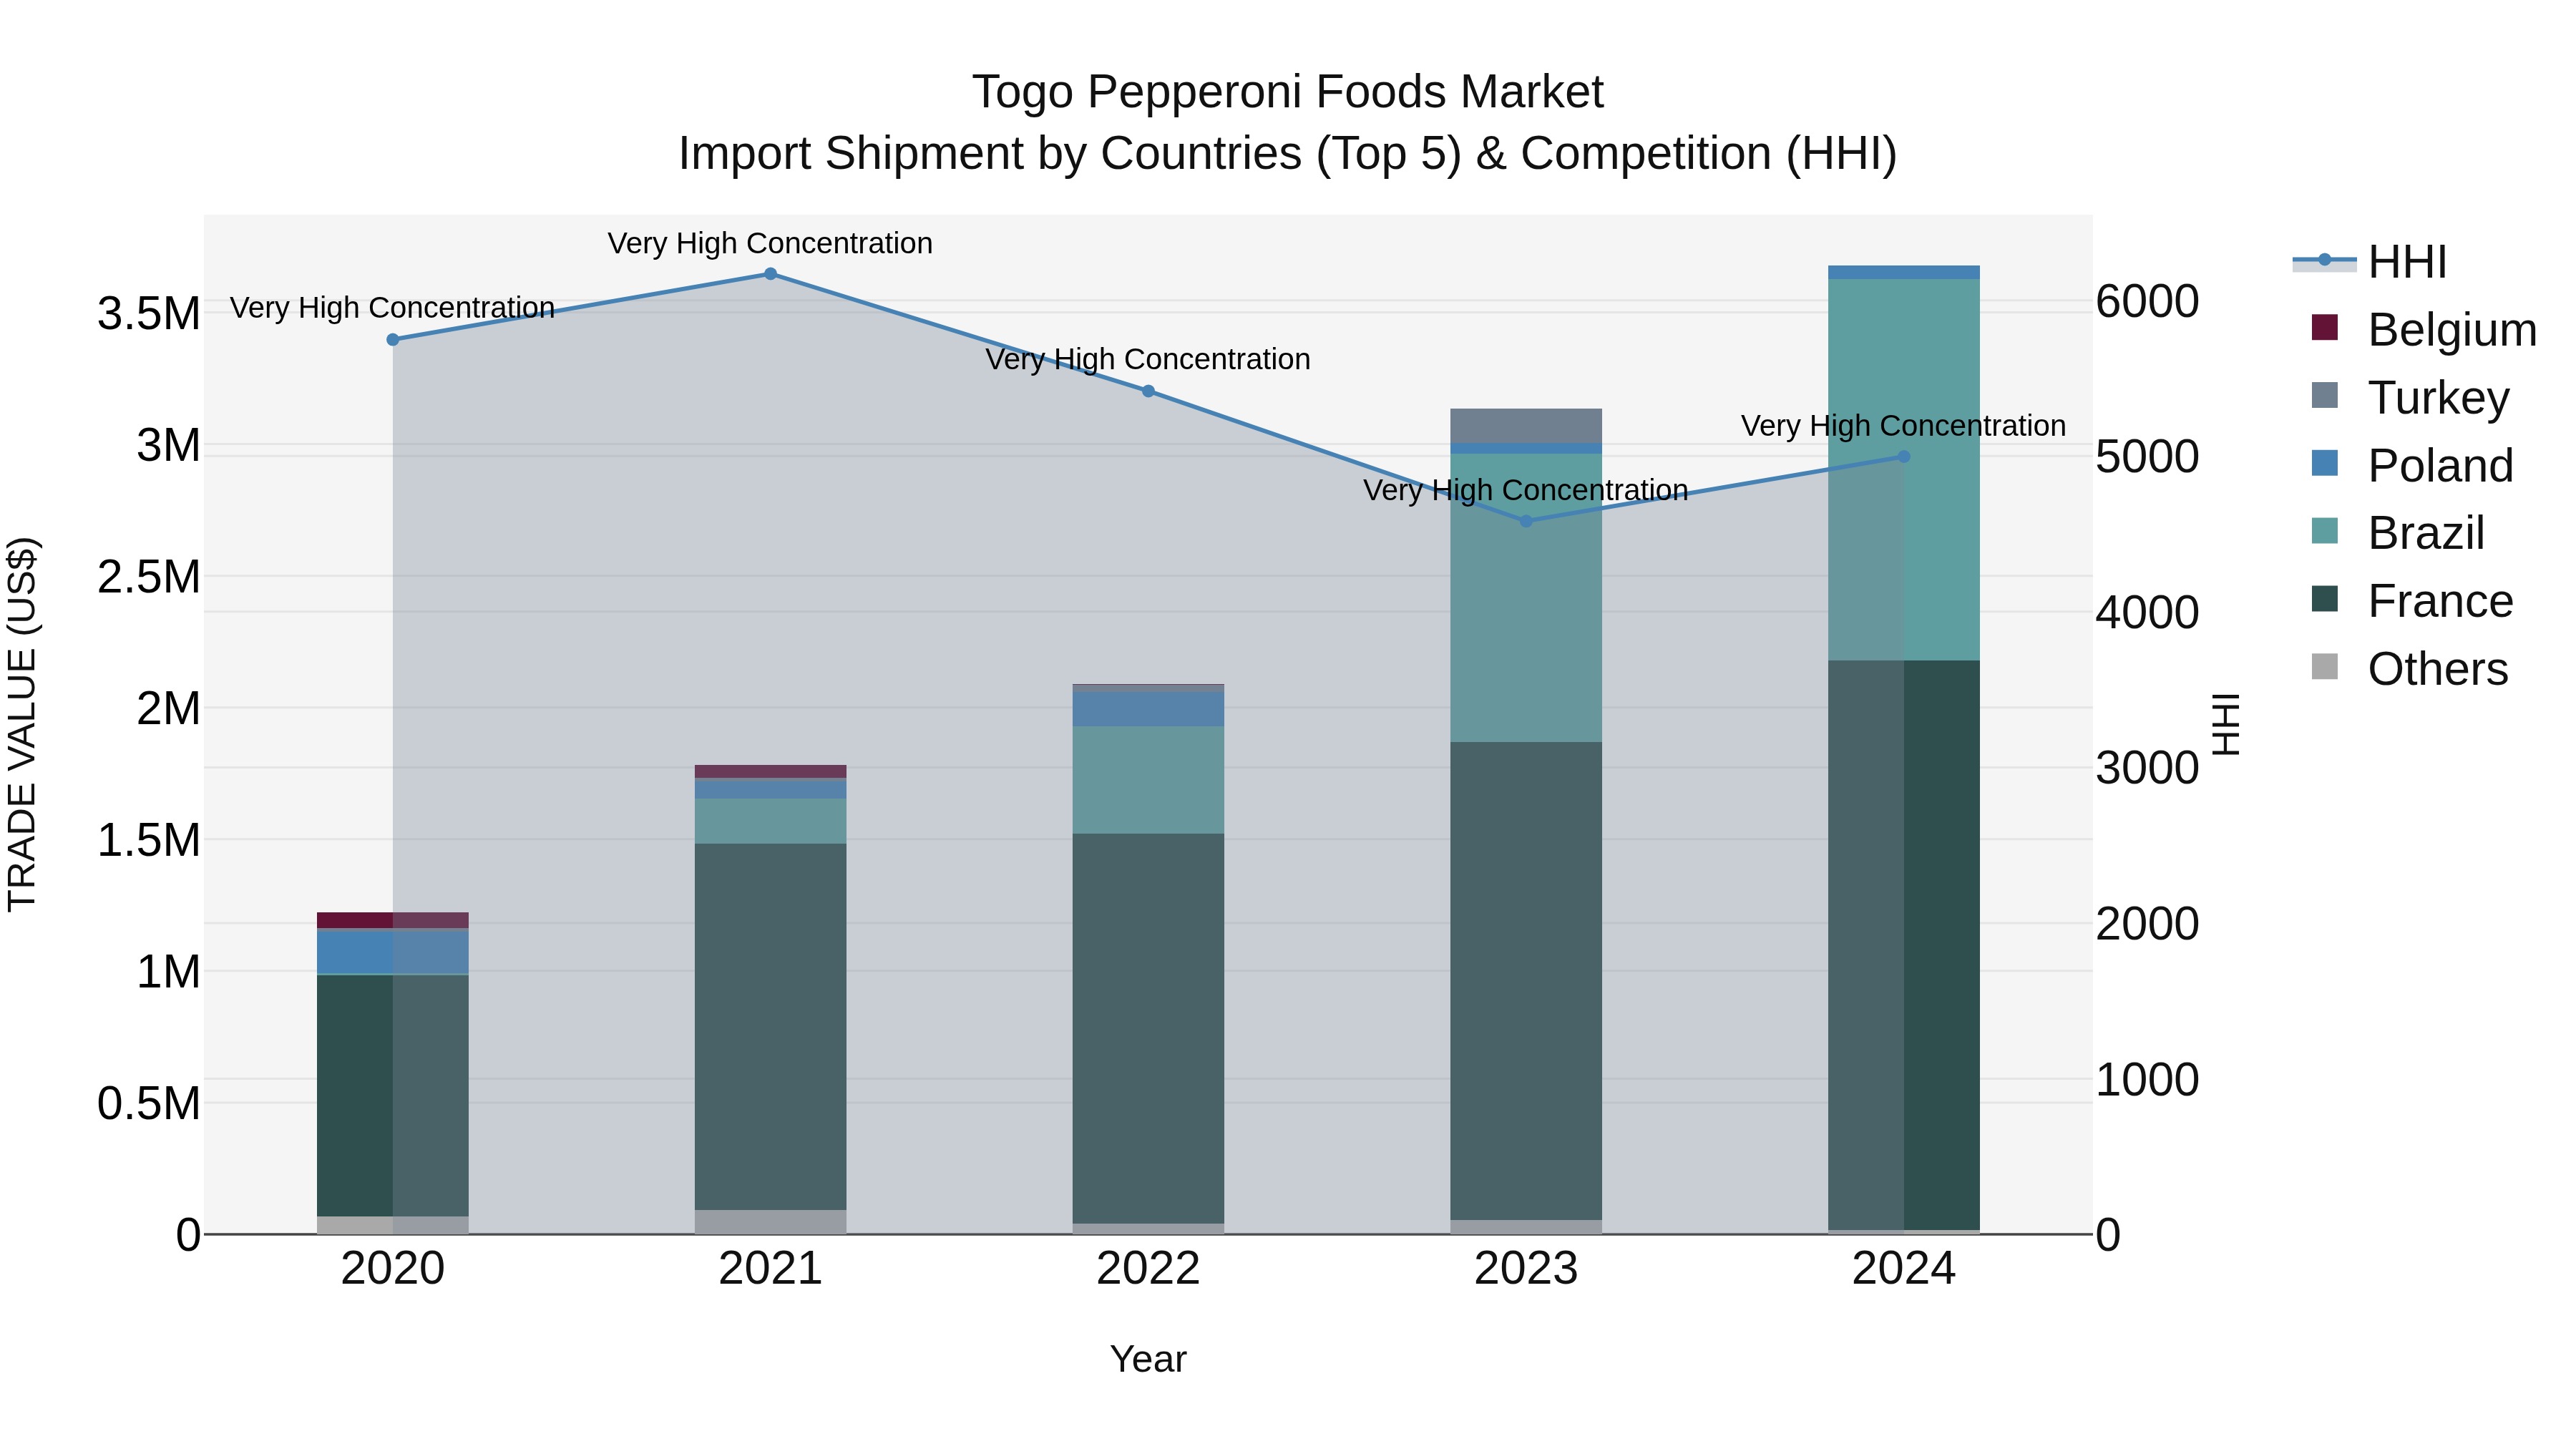Click the Togo Pepperoni Foods Market title

click(x=1288, y=92)
